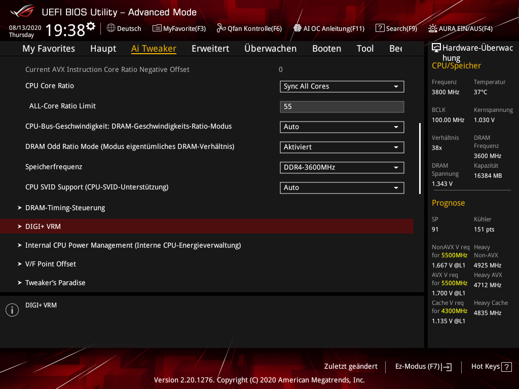This screenshot has height=389, width=519.
Task: Select the Speicherfrequenz label
Action: [54, 167]
